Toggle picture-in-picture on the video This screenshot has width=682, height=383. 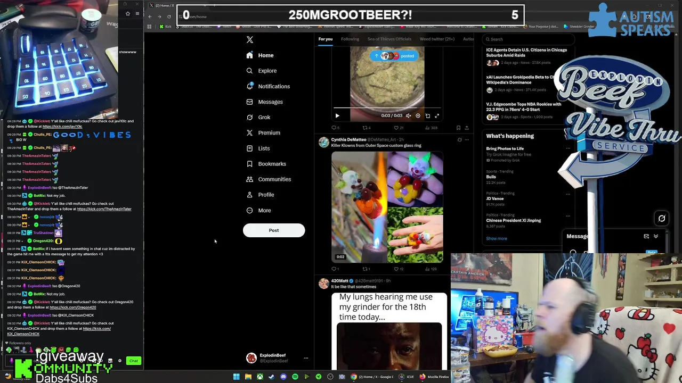427,115
